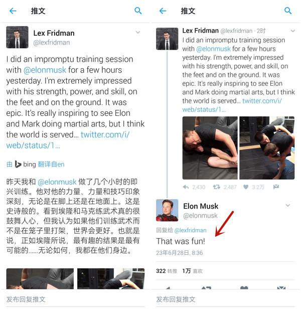View the 1万 喜欢 likes list

[193, 271]
